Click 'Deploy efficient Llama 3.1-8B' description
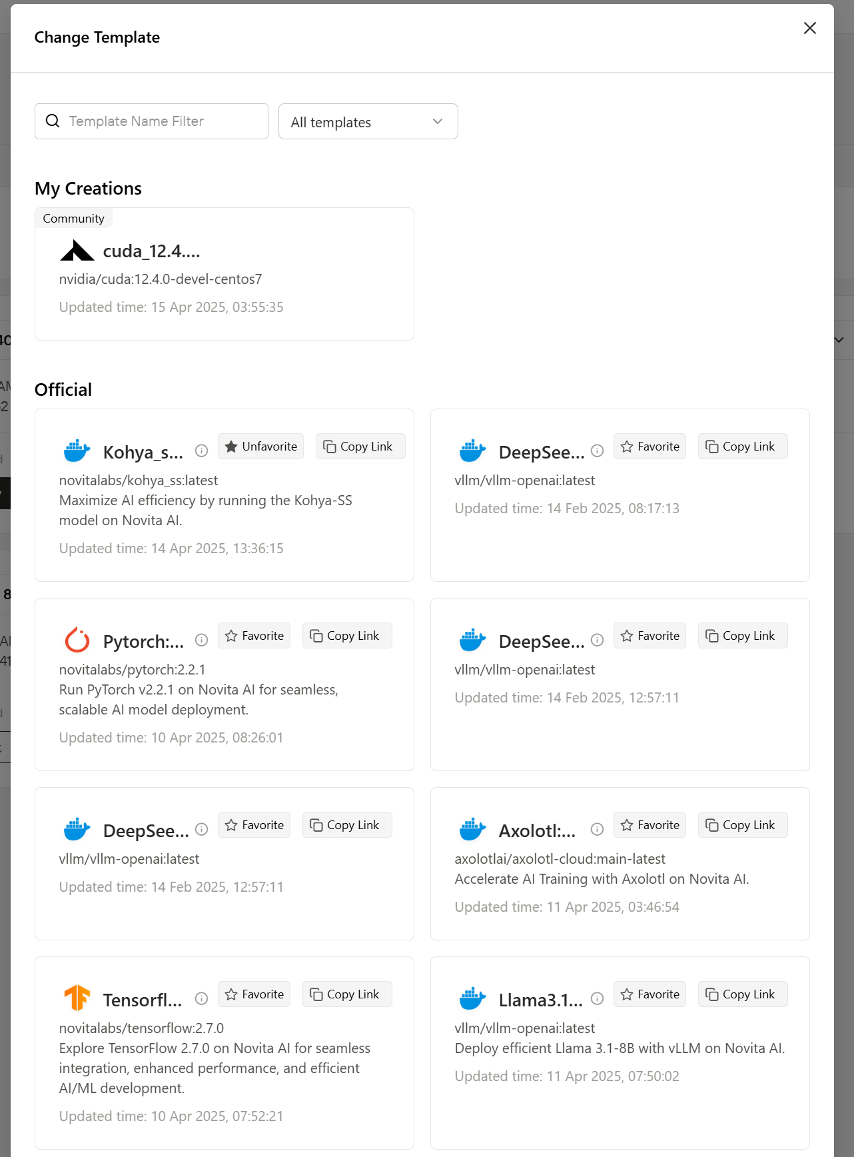 [620, 1048]
